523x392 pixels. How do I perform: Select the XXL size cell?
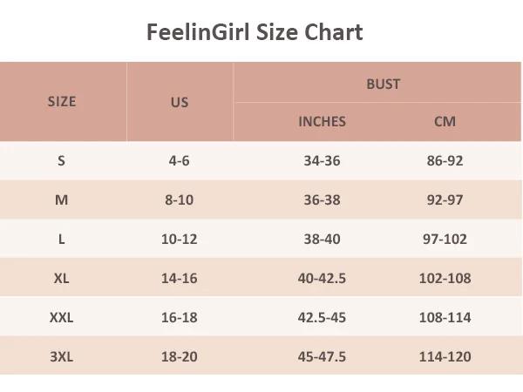tap(62, 317)
